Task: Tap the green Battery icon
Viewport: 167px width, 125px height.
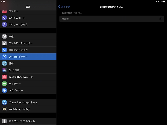Action: (4, 84)
